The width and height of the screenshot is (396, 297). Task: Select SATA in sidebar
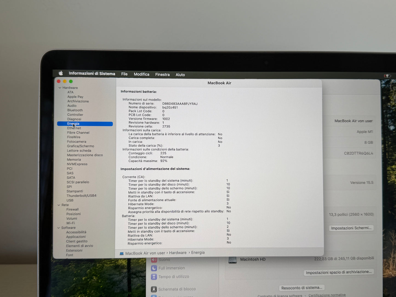(71, 178)
